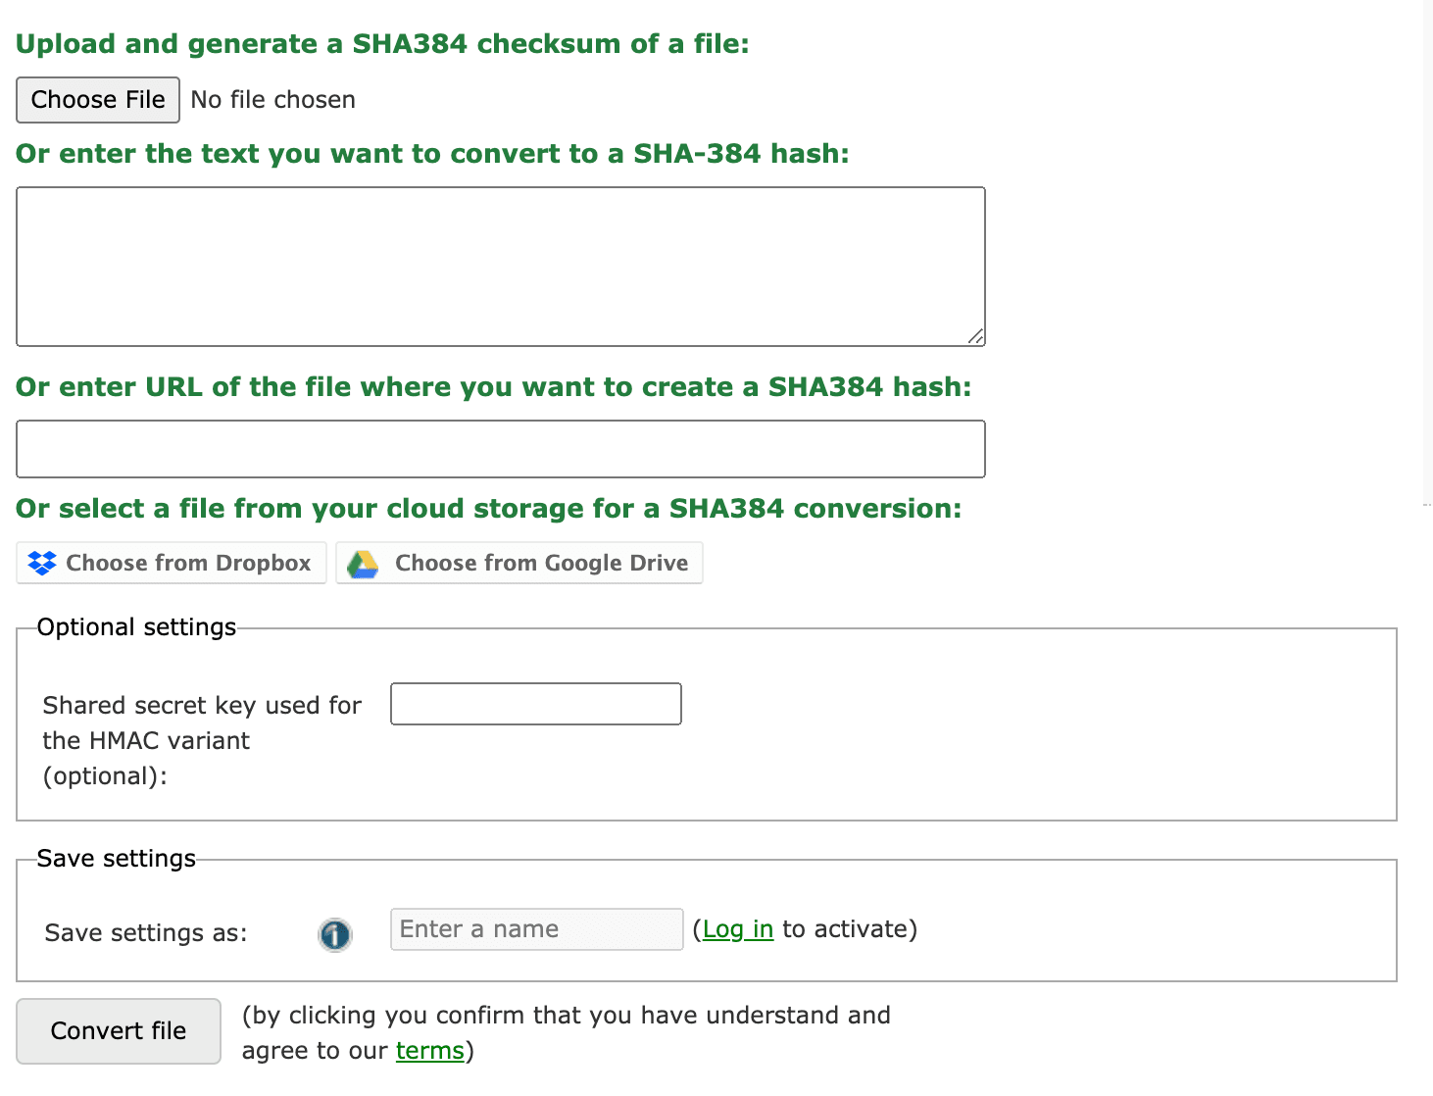Click the 'Save settings' group title
The height and width of the screenshot is (1096, 1433).
tap(116, 859)
